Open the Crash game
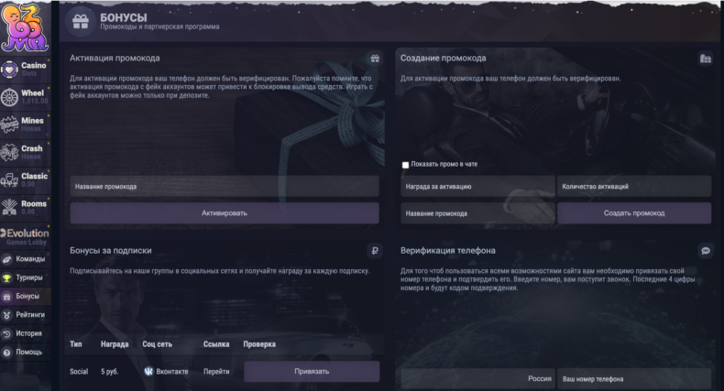Image resolution: width=724 pixels, height=391 pixels. 27,152
